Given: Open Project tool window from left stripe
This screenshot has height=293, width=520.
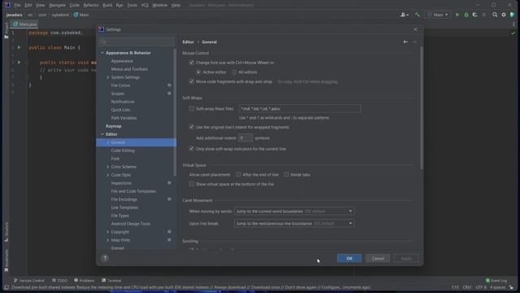Looking at the screenshot, I should point(6,31).
